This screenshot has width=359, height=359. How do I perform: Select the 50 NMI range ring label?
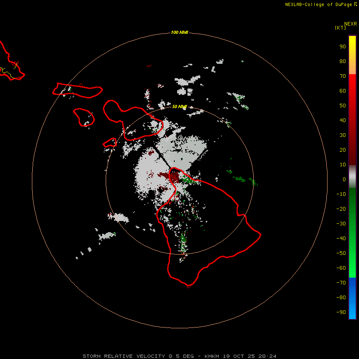[x=179, y=107]
